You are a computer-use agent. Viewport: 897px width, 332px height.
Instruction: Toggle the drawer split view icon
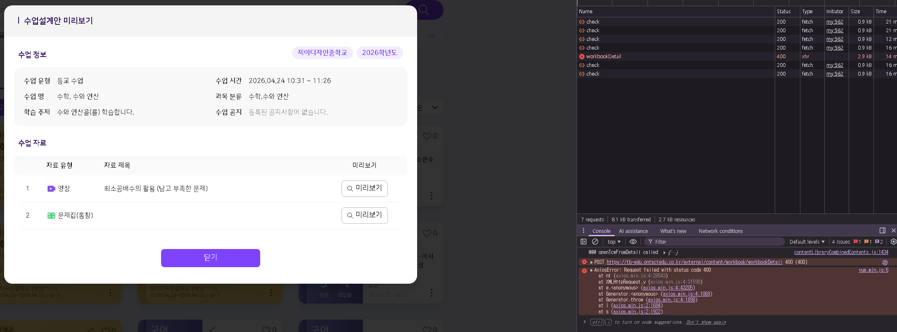882,230
